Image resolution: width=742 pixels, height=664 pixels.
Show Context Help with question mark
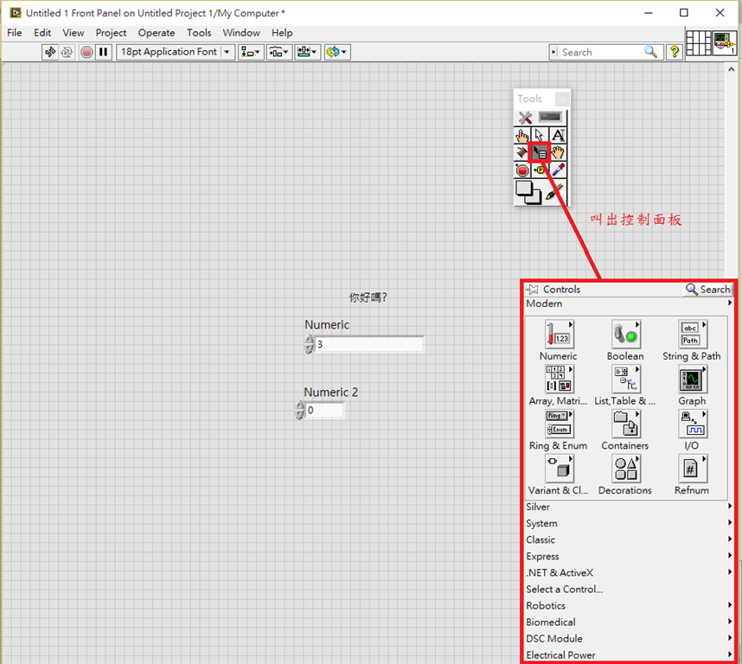[675, 52]
